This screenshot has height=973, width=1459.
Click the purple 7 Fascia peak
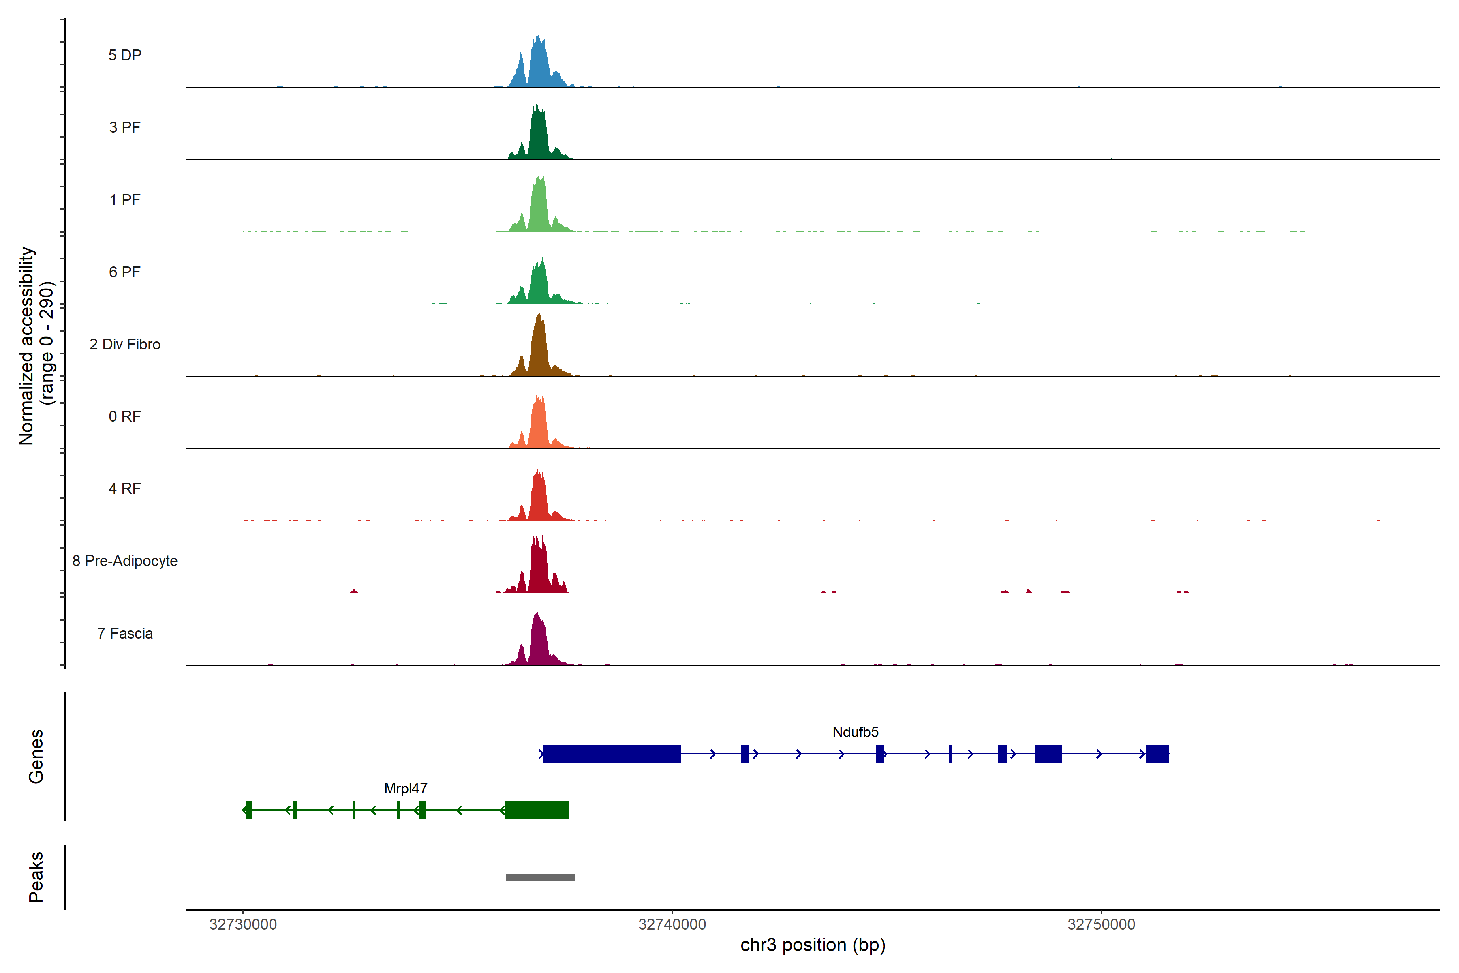click(539, 642)
